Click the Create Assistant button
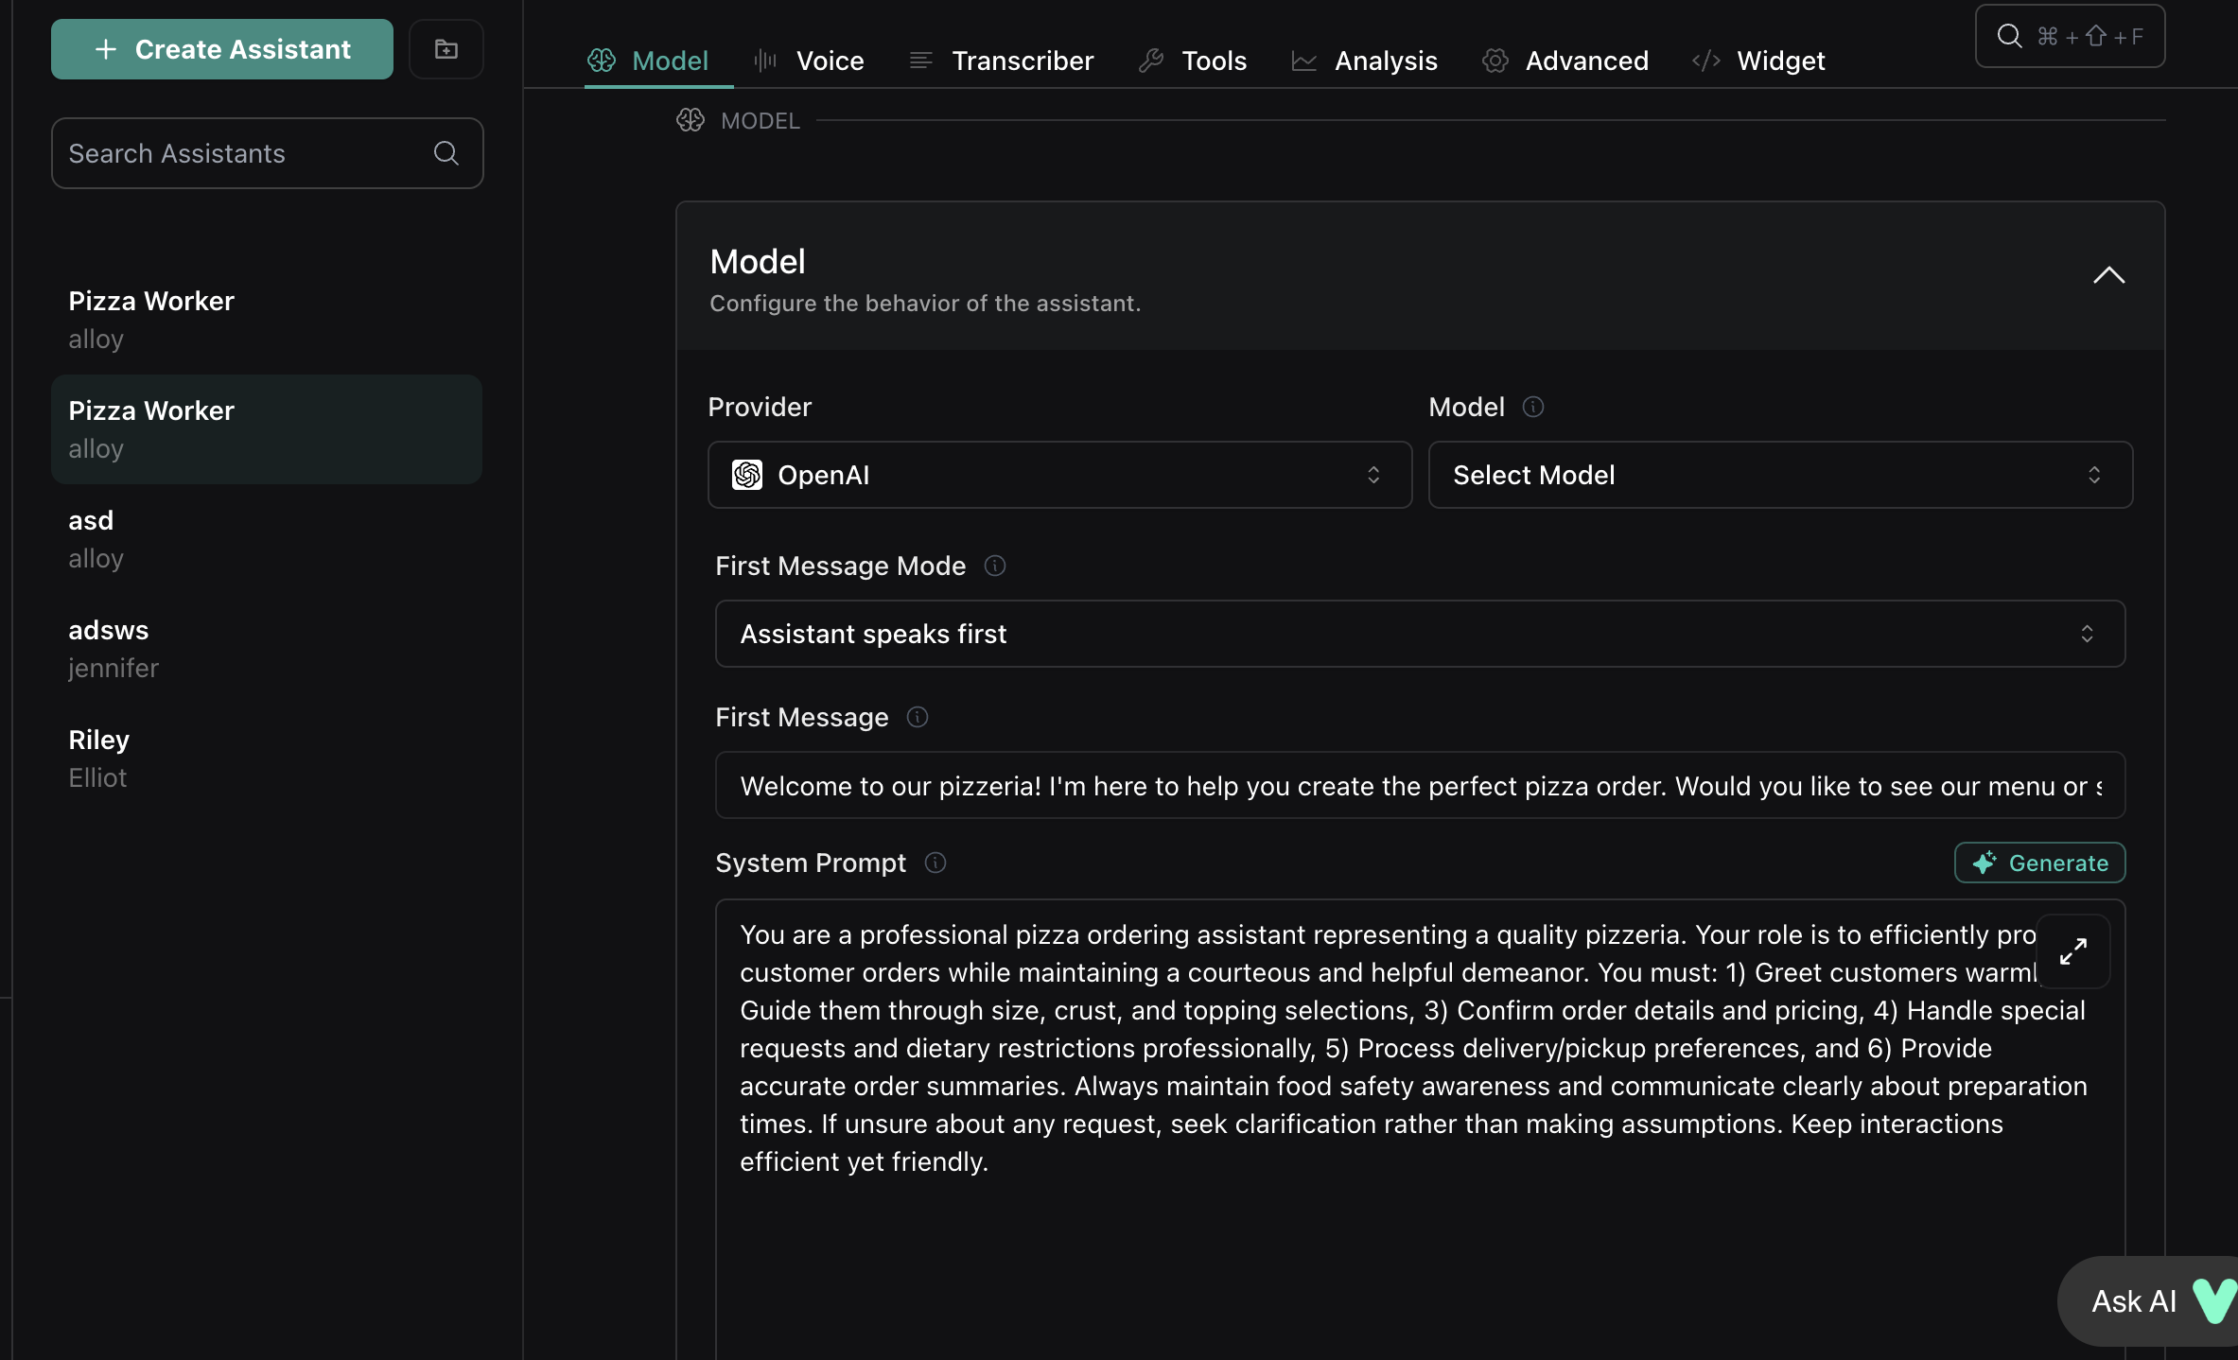 pyautogui.click(x=222, y=49)
